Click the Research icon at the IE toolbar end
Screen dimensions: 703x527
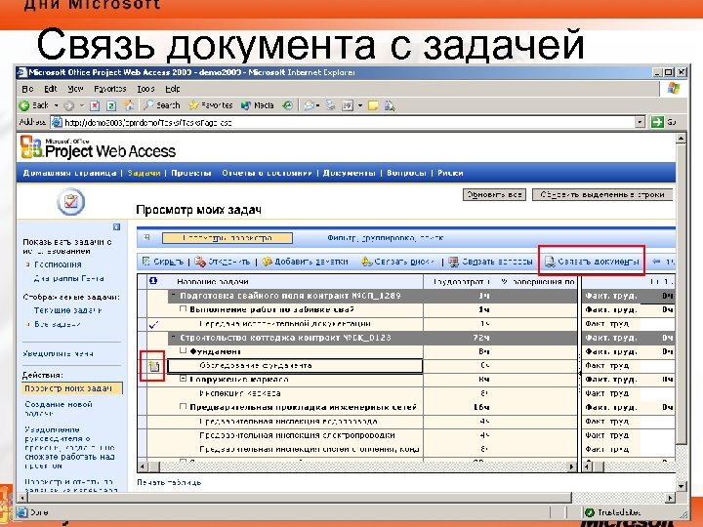coord(390,105)
